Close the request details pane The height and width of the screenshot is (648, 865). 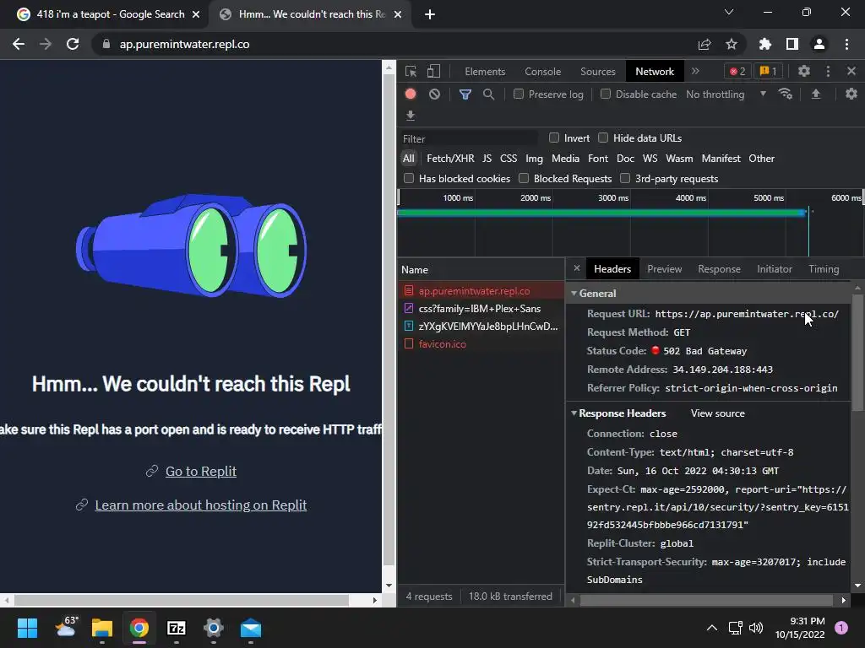tap(576, 268)
